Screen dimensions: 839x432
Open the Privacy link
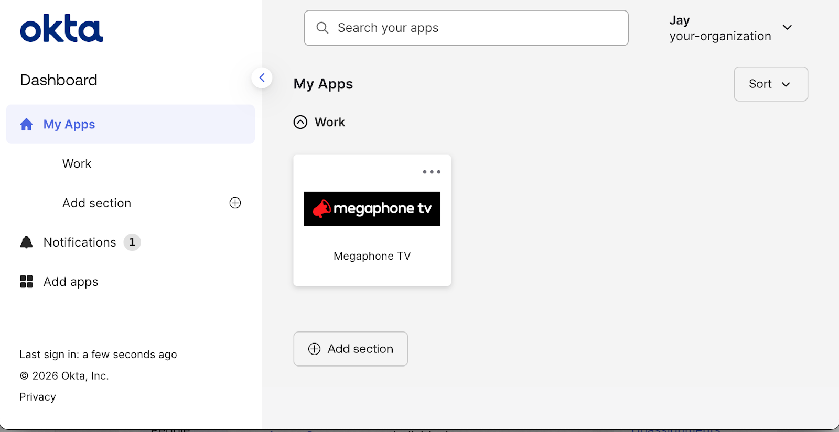38,397
